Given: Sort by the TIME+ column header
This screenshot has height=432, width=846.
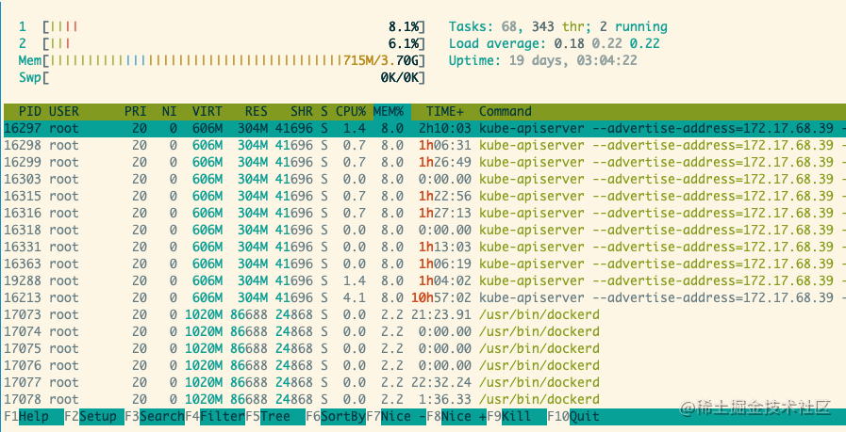Looking at the screenshot, I should click(x=444, y=112).
